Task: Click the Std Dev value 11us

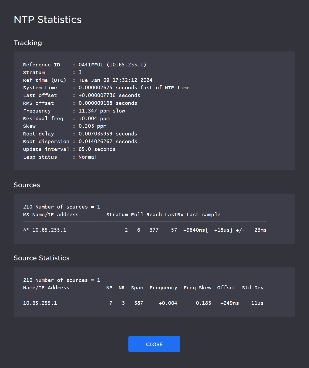Action: point(257,303)
